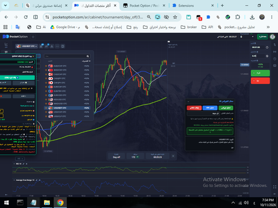Select EUR/USD OTC from the asset list
This screenshot has width=278, height=208.
[67, 95]
